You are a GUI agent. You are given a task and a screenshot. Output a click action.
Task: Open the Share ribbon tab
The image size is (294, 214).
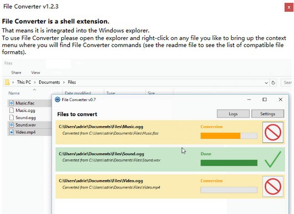pyautogui.click(x=16, y=72)
